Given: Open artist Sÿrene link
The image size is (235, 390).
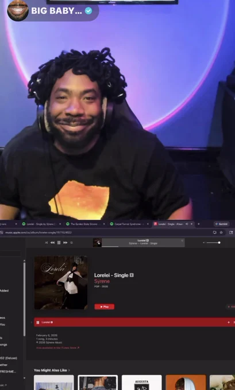Looking at the screenshot, I should tap(102, 281).
